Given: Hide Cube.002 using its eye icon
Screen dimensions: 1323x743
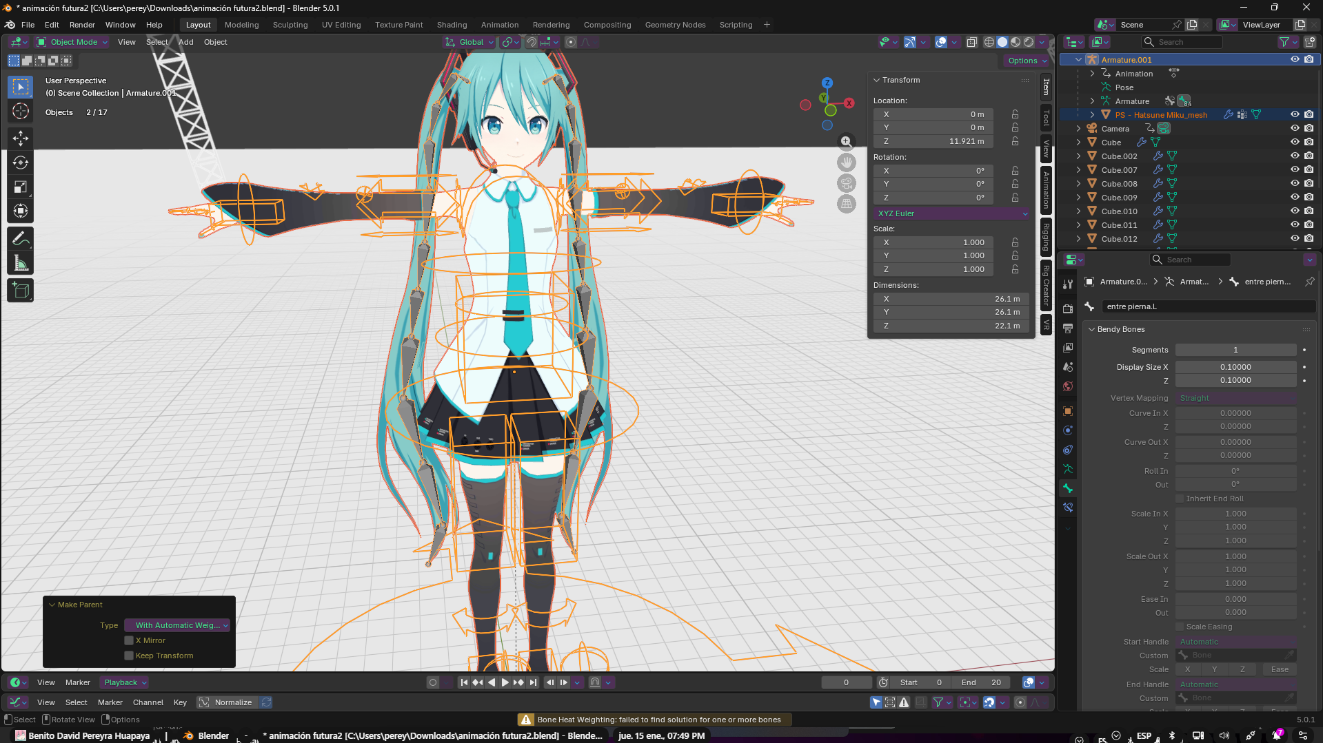Looking at the screenshot, I should [x=1295, y=156].
